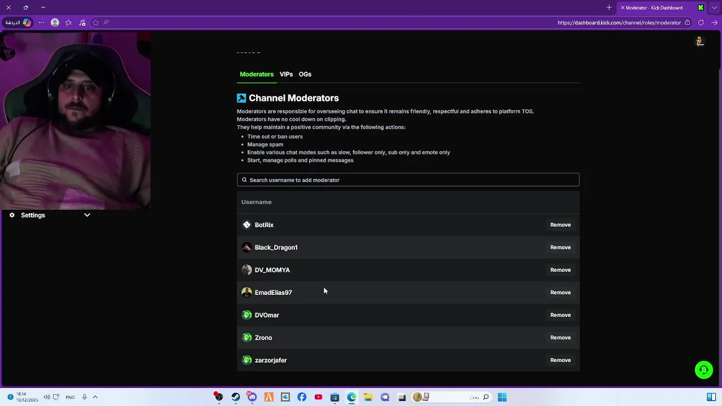Screen dimensions: 722x406
Task: Click DV_MOMYA's avatar
Action: (246, 270)
